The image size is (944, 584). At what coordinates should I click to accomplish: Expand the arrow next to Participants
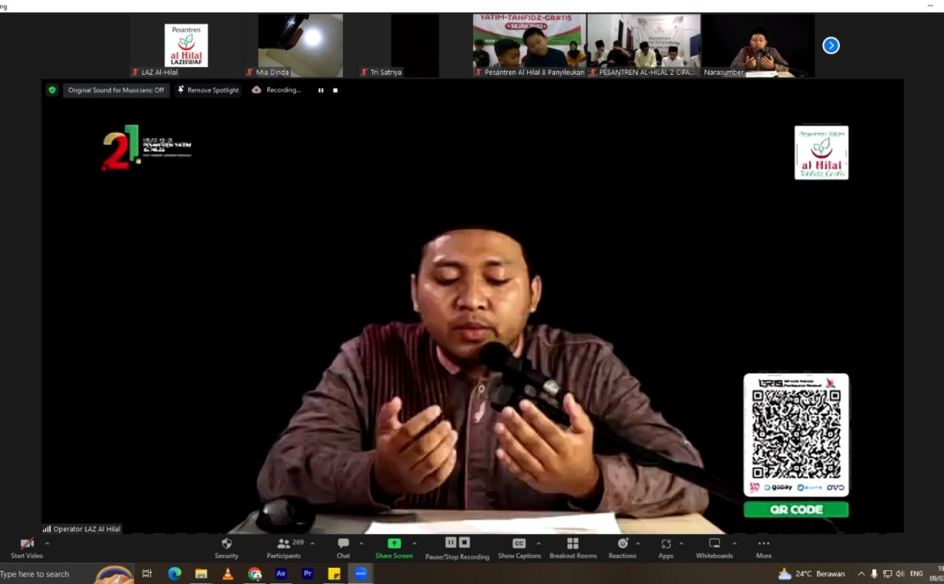tap(313, 544)
